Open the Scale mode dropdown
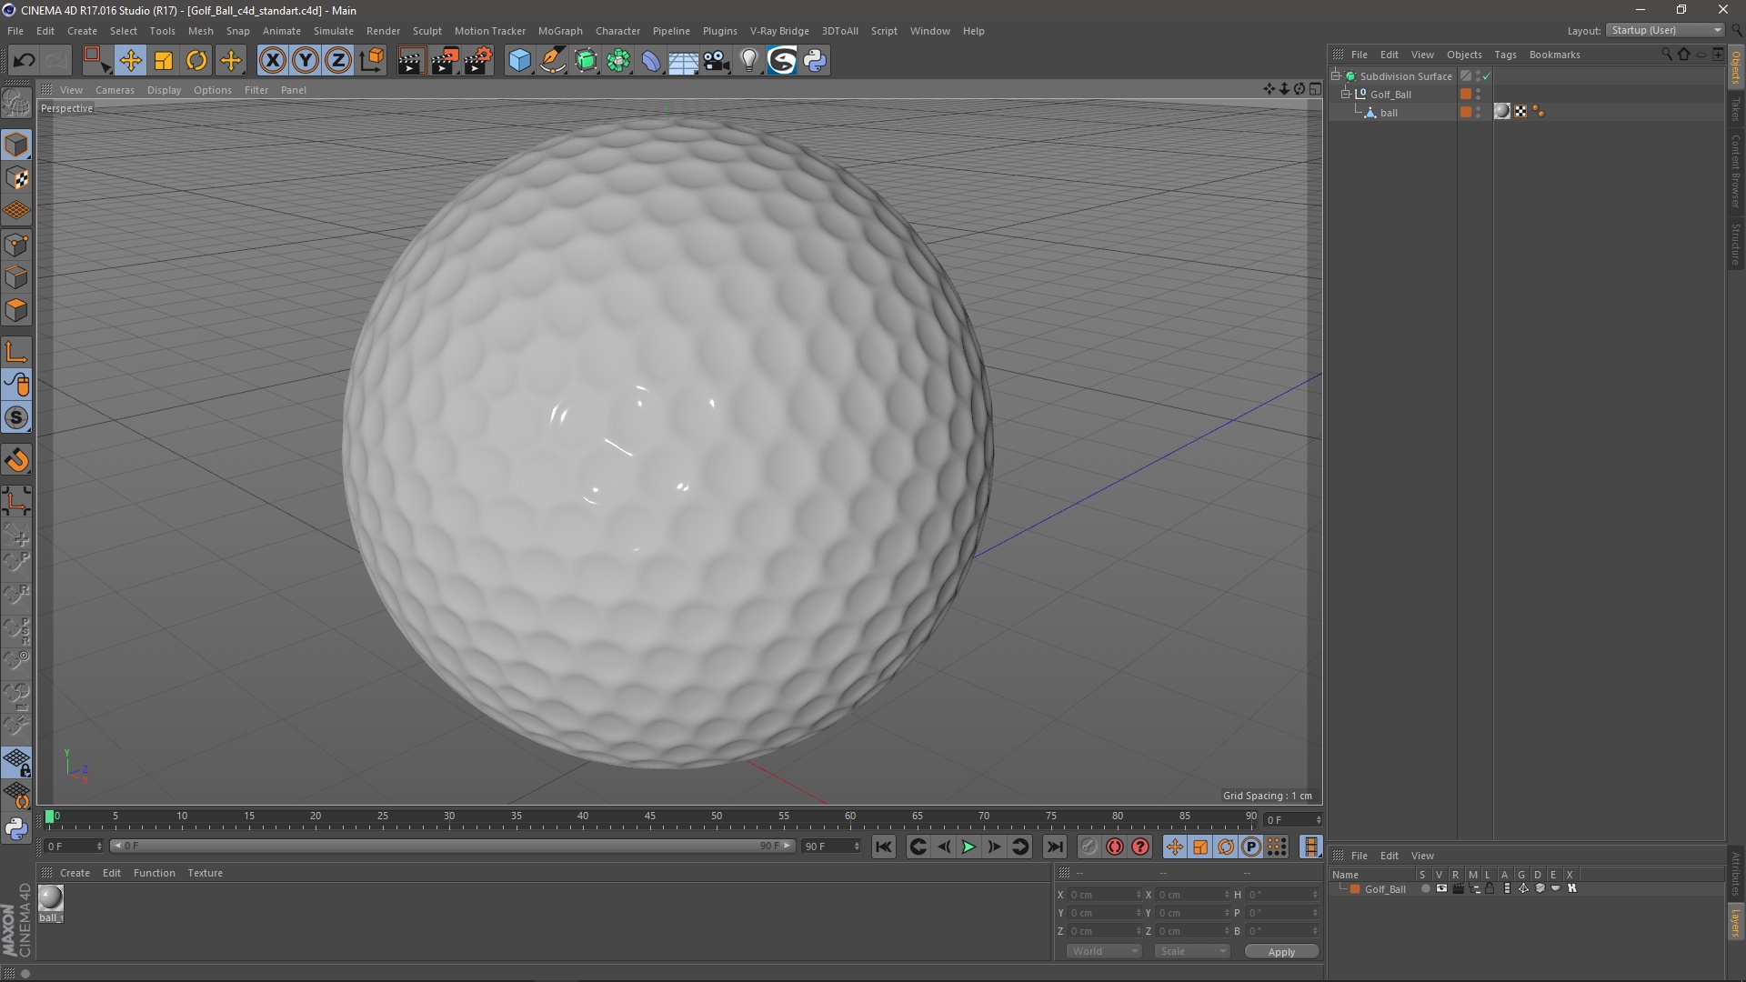This screenshot has width=1746, height=982. click(1192, 951)
